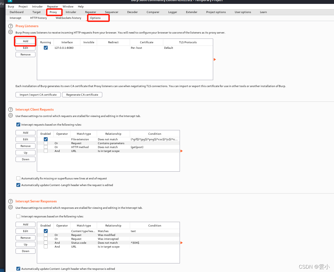
Task: Switch to the Decoder tab
Action: pyautogui.click(x=132, y=12)
